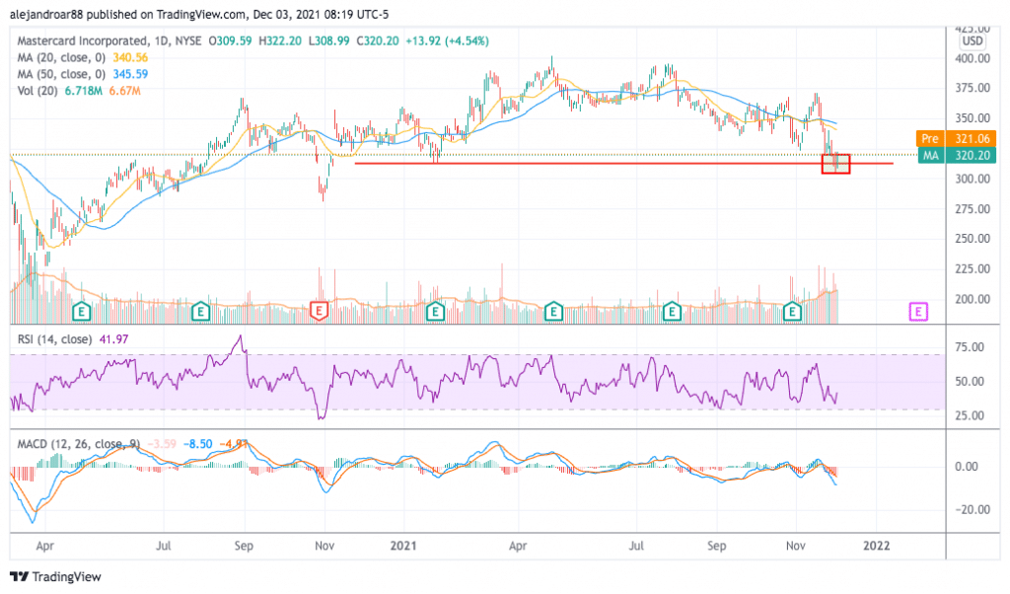Click the 2022 label on time axis
The width and height of the screenshot is (1010, 594).
pos(877,546)
